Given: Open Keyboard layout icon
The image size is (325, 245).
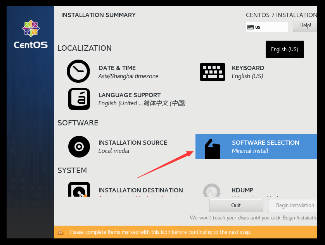Looking at the screenshot, I should [x=213, y=72].
